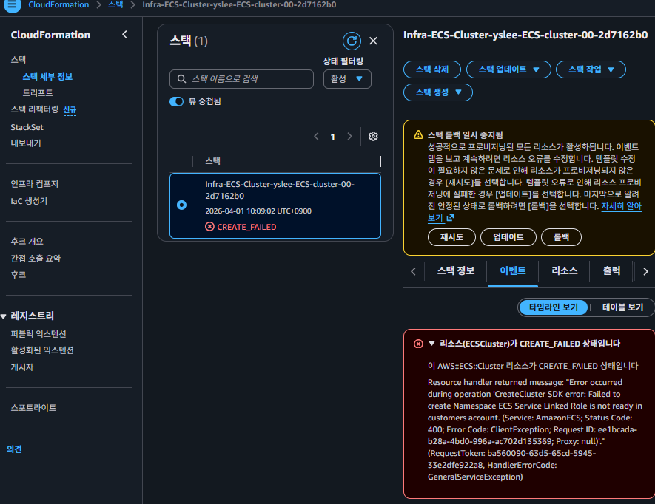Follow the 자세히 알아보기 link

click(621, 206)
